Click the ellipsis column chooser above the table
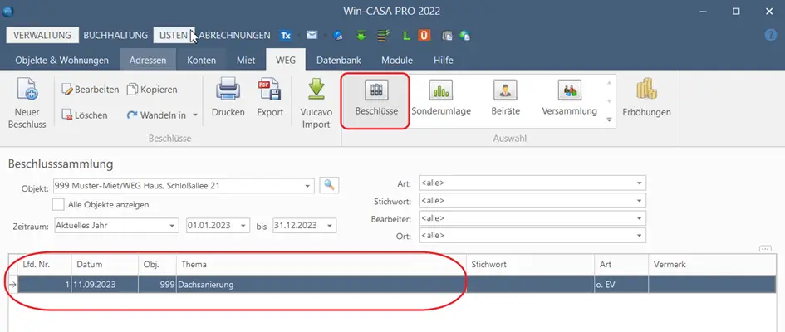Image resolution: width=785 pixels, height=332 pixels. 765,249
